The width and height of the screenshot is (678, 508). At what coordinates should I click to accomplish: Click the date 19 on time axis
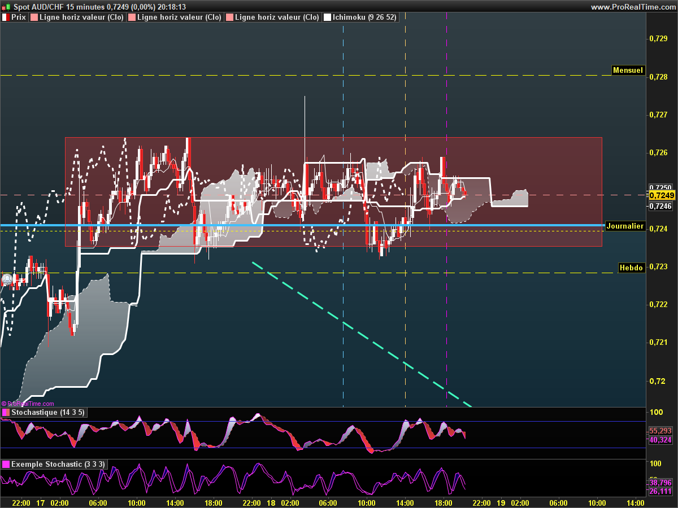(501, 502)
